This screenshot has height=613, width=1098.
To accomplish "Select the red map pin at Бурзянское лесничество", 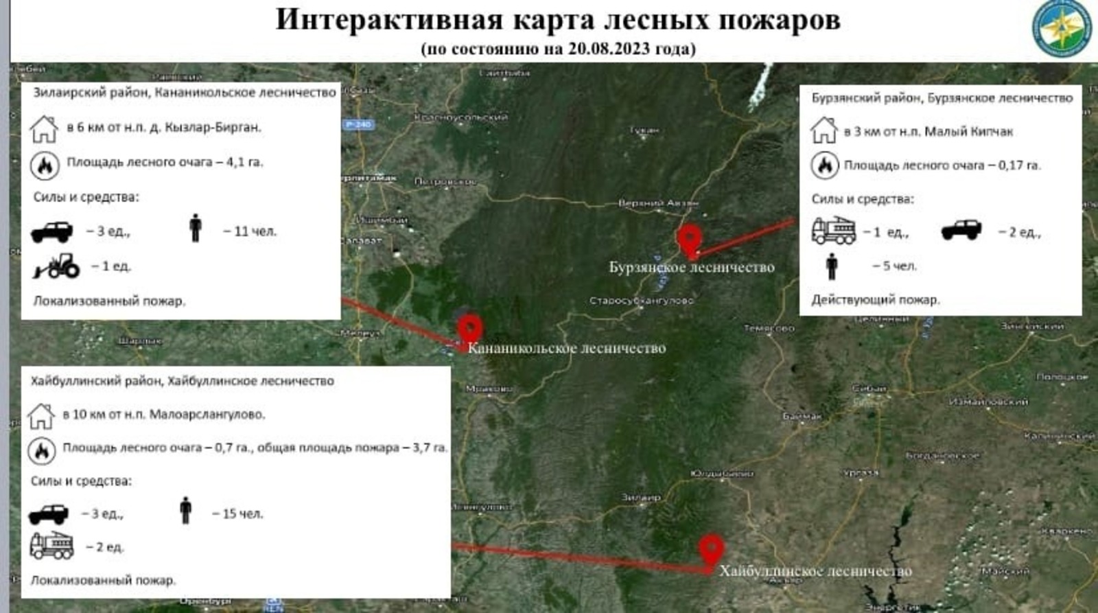I will (x=689, y=240).
